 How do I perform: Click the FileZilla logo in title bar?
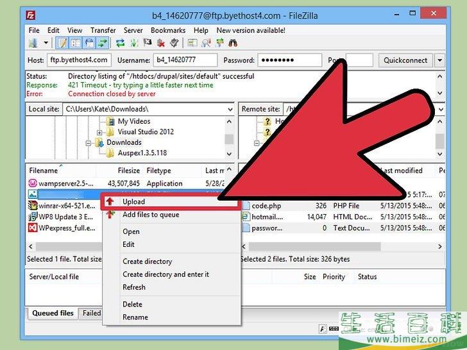click(31, 15)
